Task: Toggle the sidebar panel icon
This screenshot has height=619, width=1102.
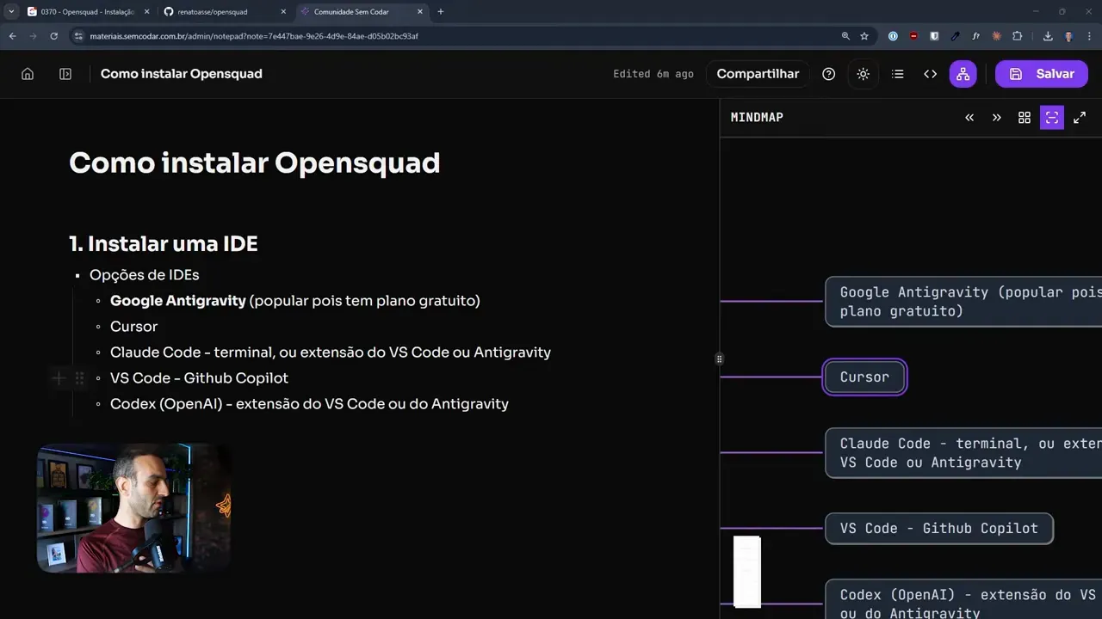Action: [x=65, y=74]
